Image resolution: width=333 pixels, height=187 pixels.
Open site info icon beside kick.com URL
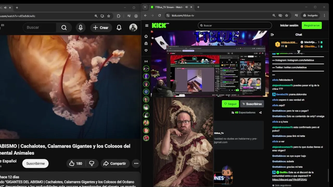tap(168, 15)
